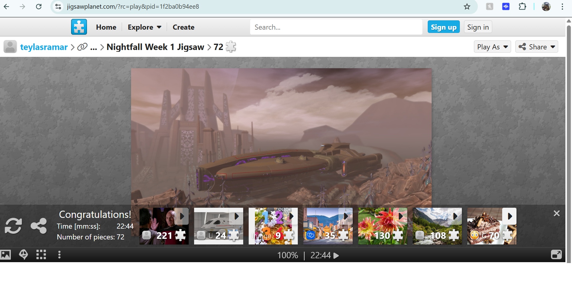Reload the page
The height and width of the screenshot is (284, 572).
[39, 7]
